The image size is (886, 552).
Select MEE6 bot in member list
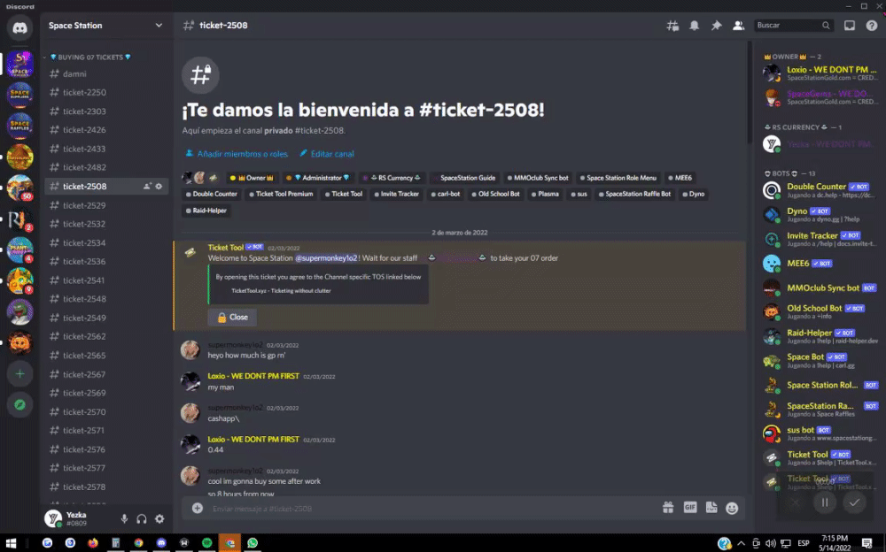pos(820,264)
